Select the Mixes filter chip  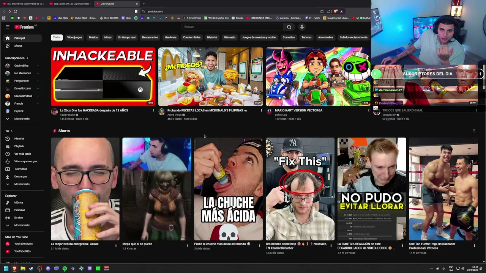108,38
